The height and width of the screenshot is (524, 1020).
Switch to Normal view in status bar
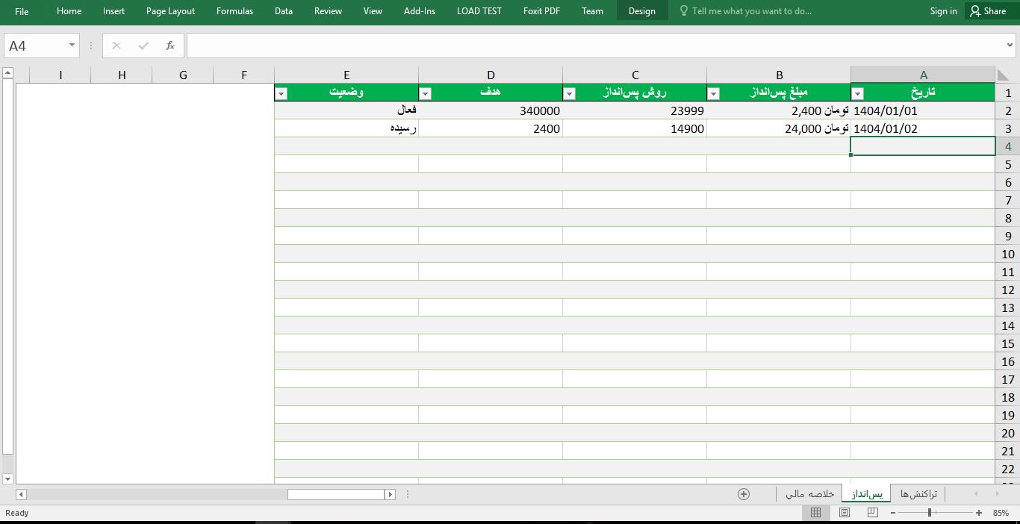(816, 513)
